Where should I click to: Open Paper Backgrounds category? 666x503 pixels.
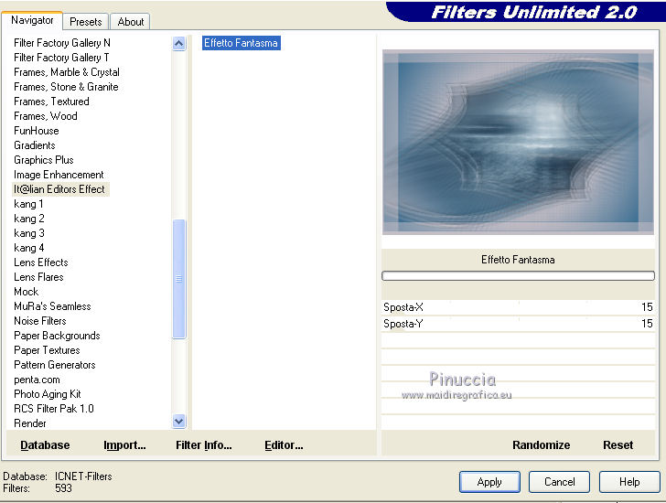(x=57, y=336)
